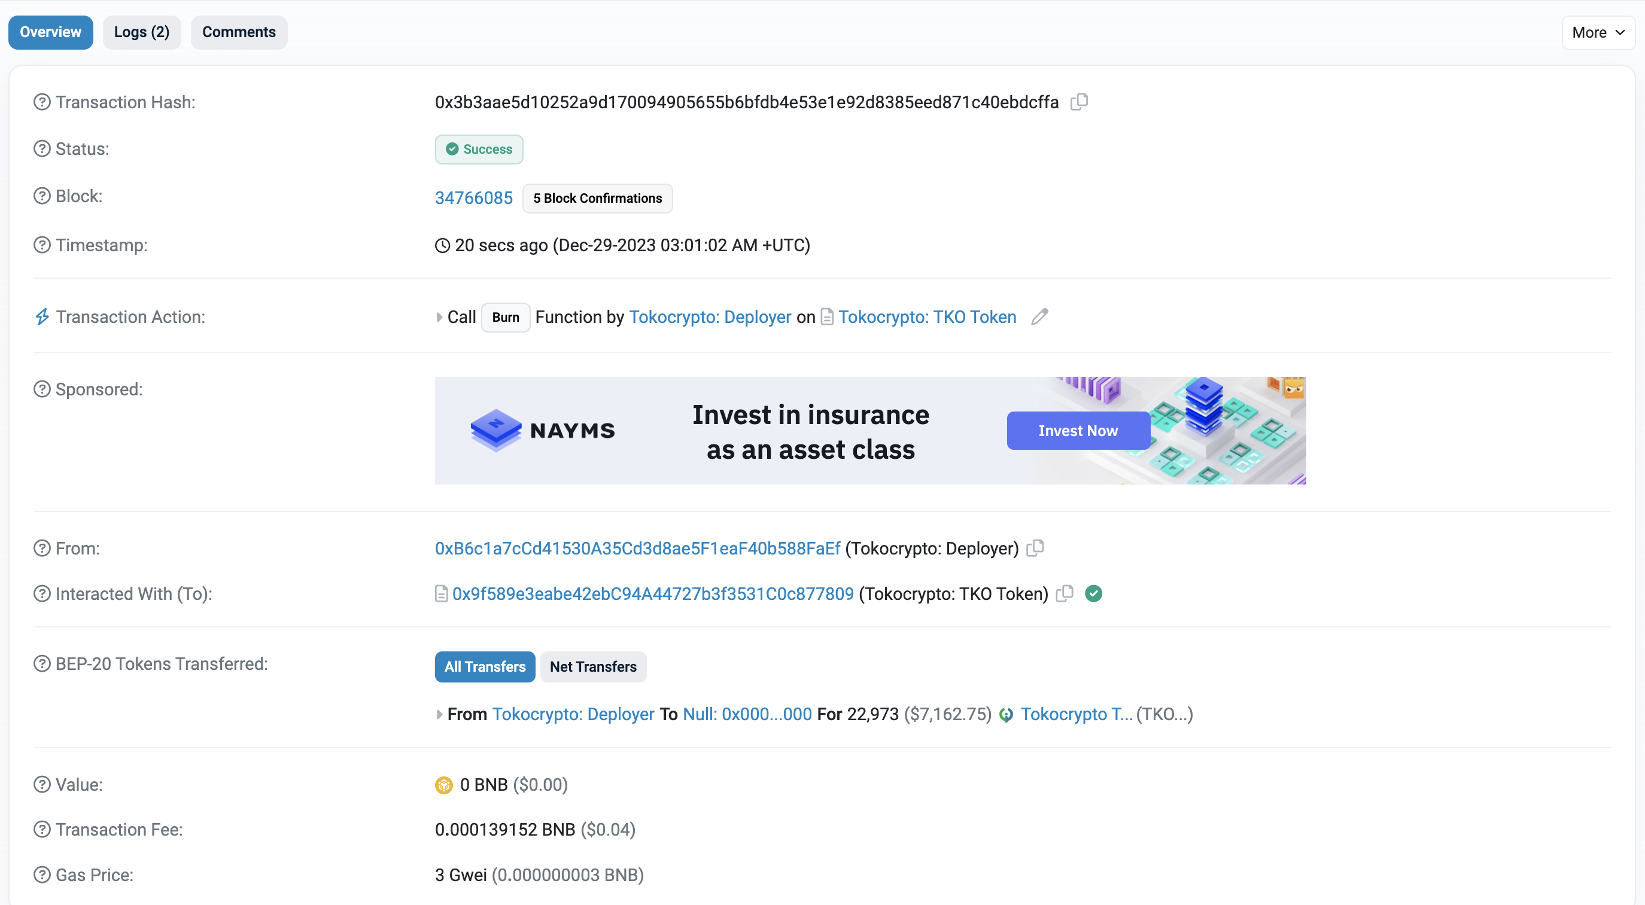Image resolution: width=1645 pixels, height=905 pixels.
Task: Copy the From address
Action: (x=1035, y=549)
